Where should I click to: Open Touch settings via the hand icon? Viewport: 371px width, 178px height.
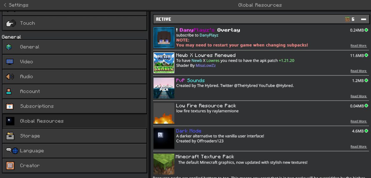point(11,23)
